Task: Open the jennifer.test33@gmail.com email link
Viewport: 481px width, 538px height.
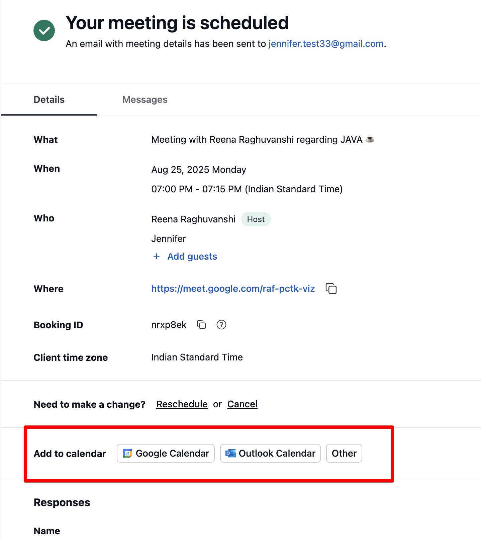Action: 326,44
